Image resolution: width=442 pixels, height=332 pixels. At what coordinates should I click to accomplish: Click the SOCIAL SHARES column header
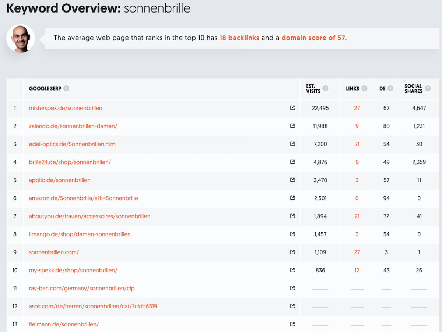(x=413, y=89)
